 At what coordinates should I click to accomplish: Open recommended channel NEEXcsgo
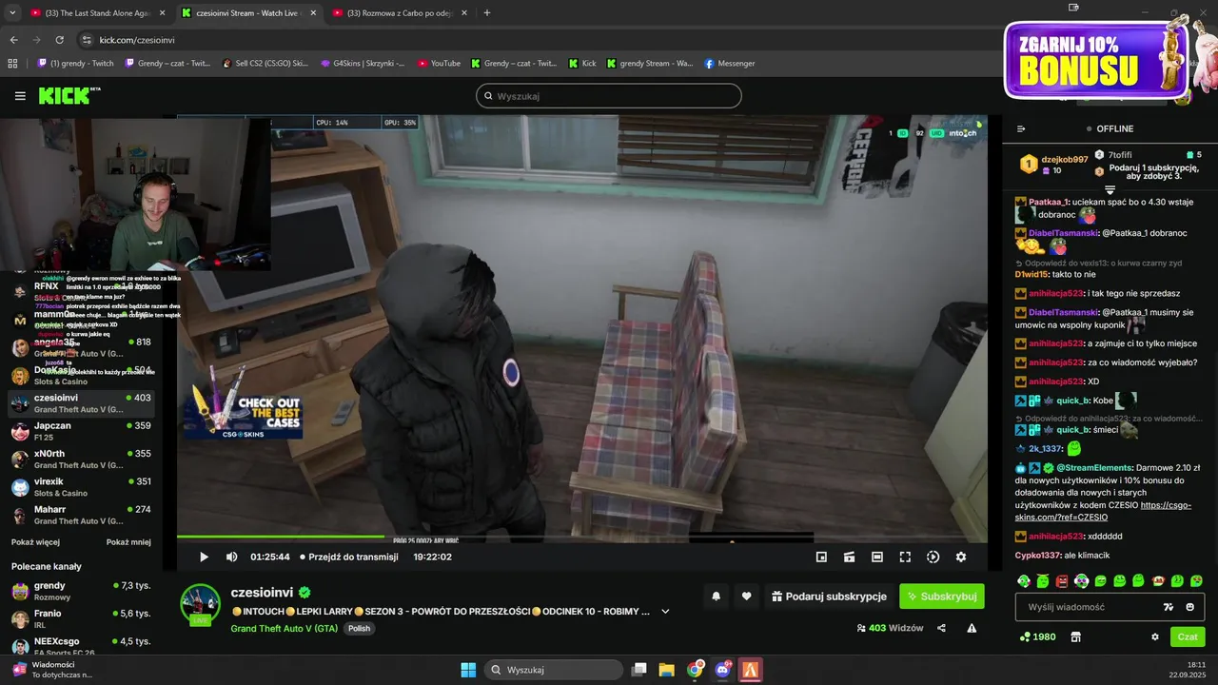81,647
